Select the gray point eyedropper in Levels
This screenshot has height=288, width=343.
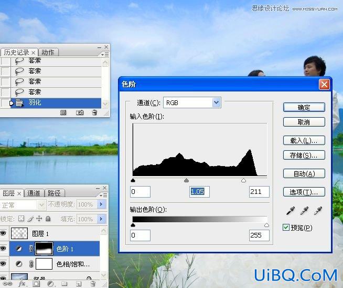tap(304, 211)
